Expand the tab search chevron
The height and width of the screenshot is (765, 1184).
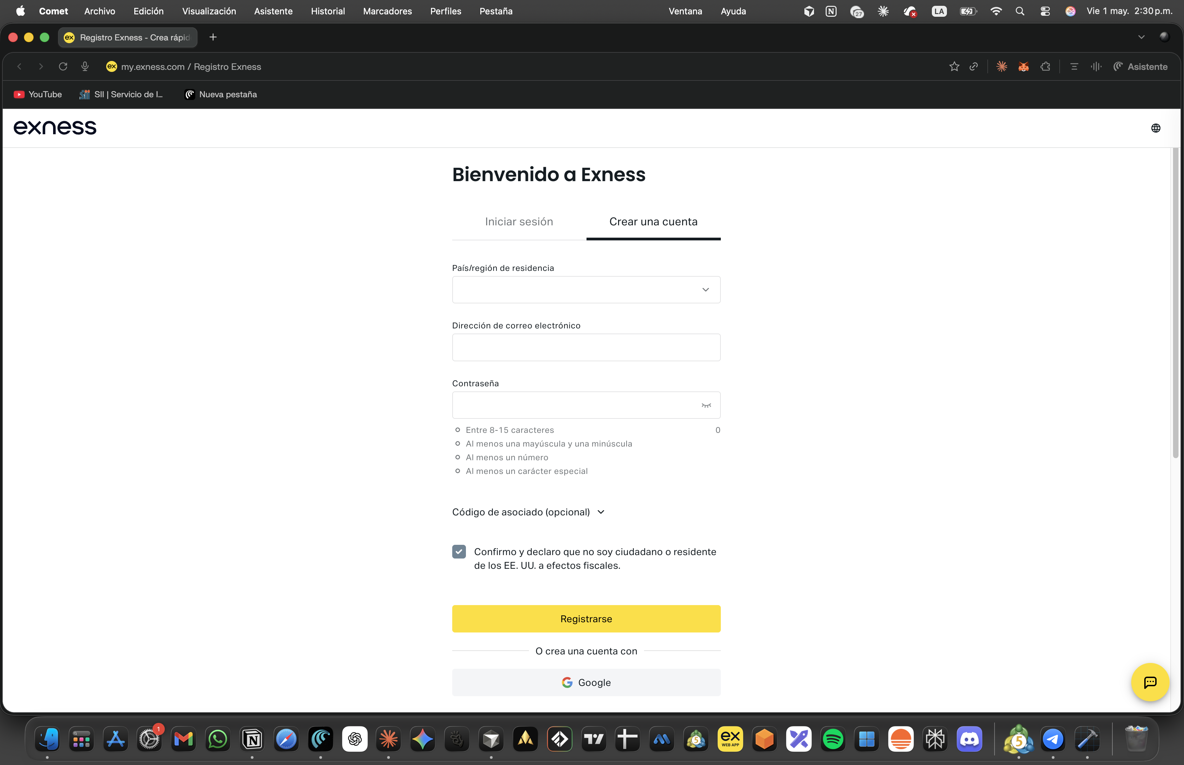point(1141,37)
